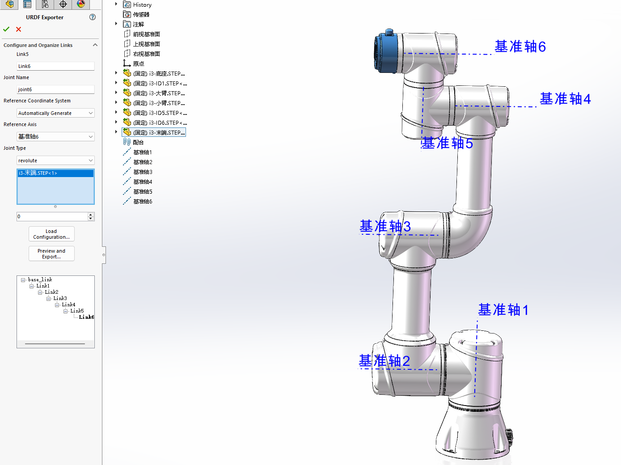621x465 pixels.
Task: Click Preview and Export button
Action: pyautogui.click(x=51, y=254)
